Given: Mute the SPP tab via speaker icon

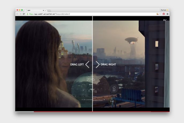Looking at the screenshot, I should click(x=43, y=10).
